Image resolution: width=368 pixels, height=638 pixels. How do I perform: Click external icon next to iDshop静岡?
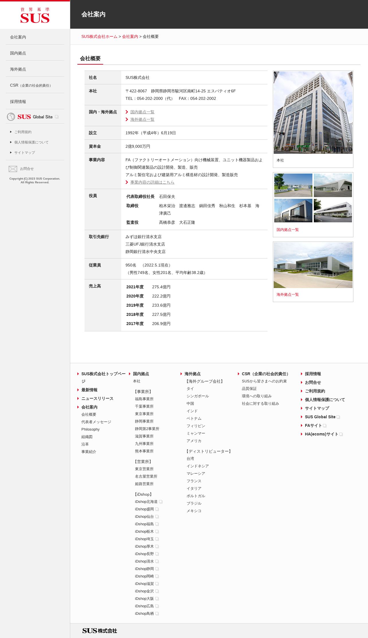[x=157, y=569]
